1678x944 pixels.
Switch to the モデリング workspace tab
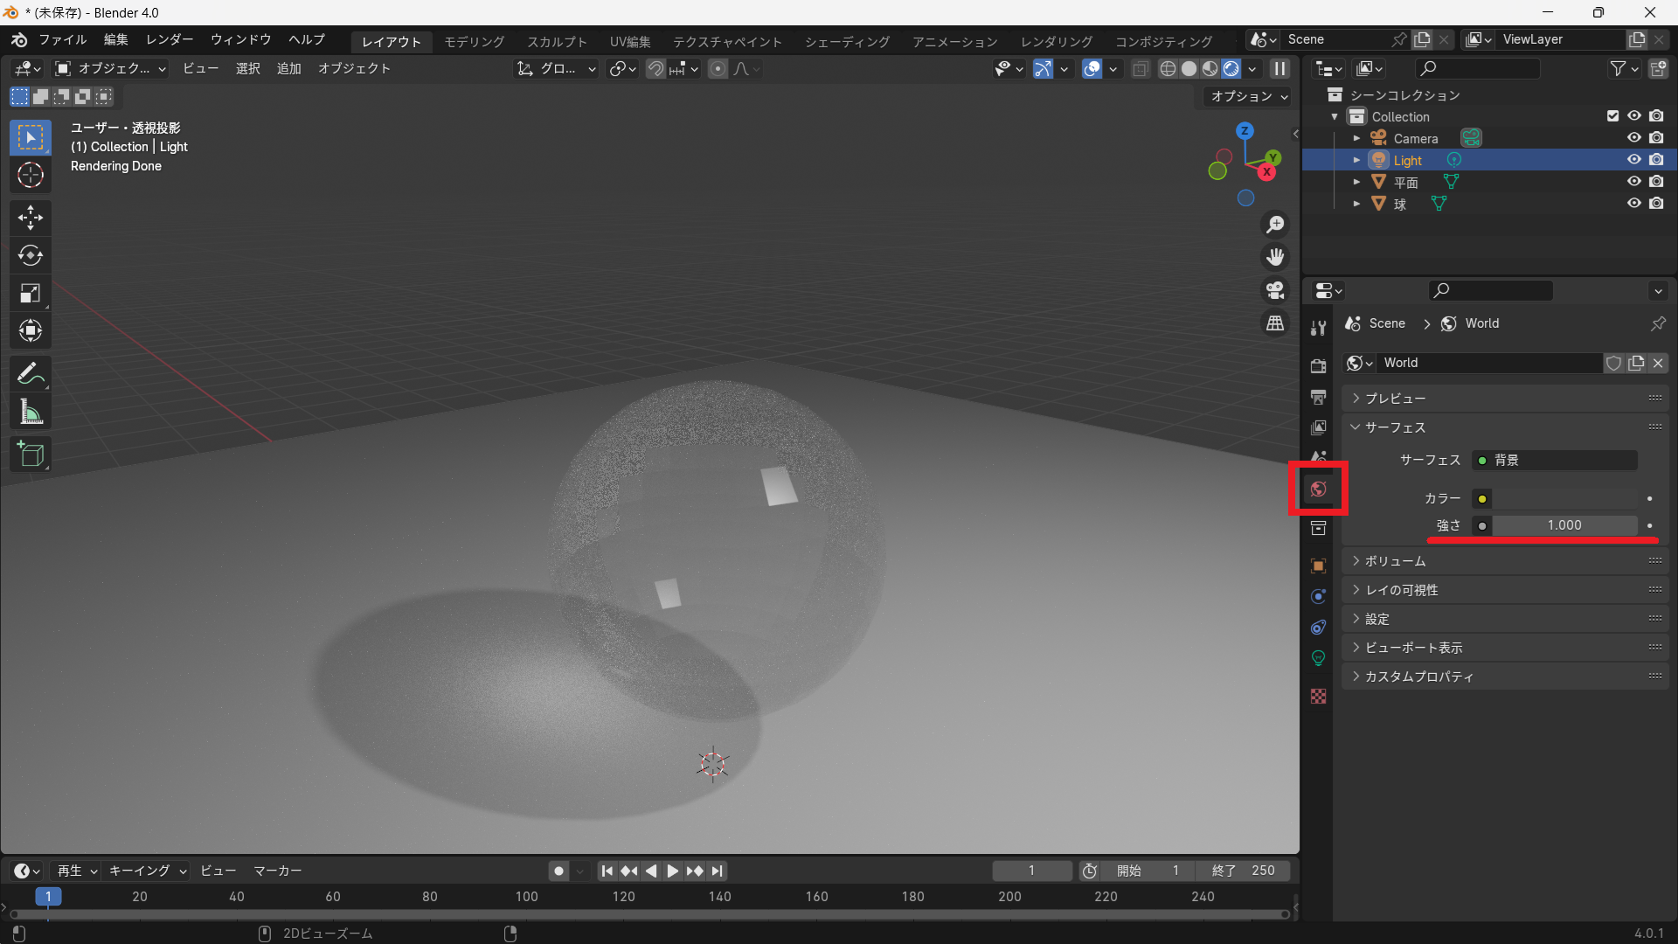tap(475, 42)
